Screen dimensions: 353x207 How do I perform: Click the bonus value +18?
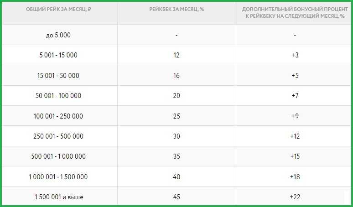(x=295, y=176)
